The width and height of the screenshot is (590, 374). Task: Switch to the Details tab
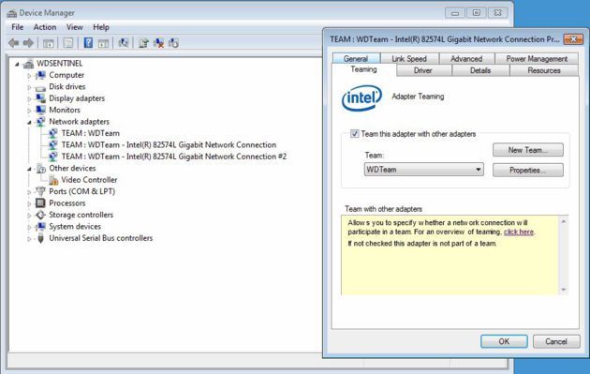tap(480, 70)
